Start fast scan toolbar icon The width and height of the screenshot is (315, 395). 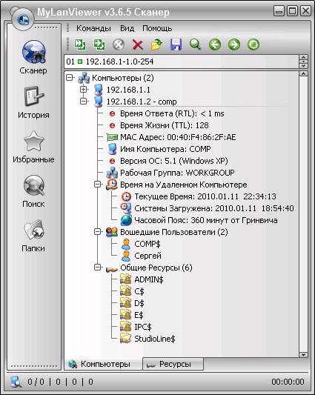[x=80, y=44]
